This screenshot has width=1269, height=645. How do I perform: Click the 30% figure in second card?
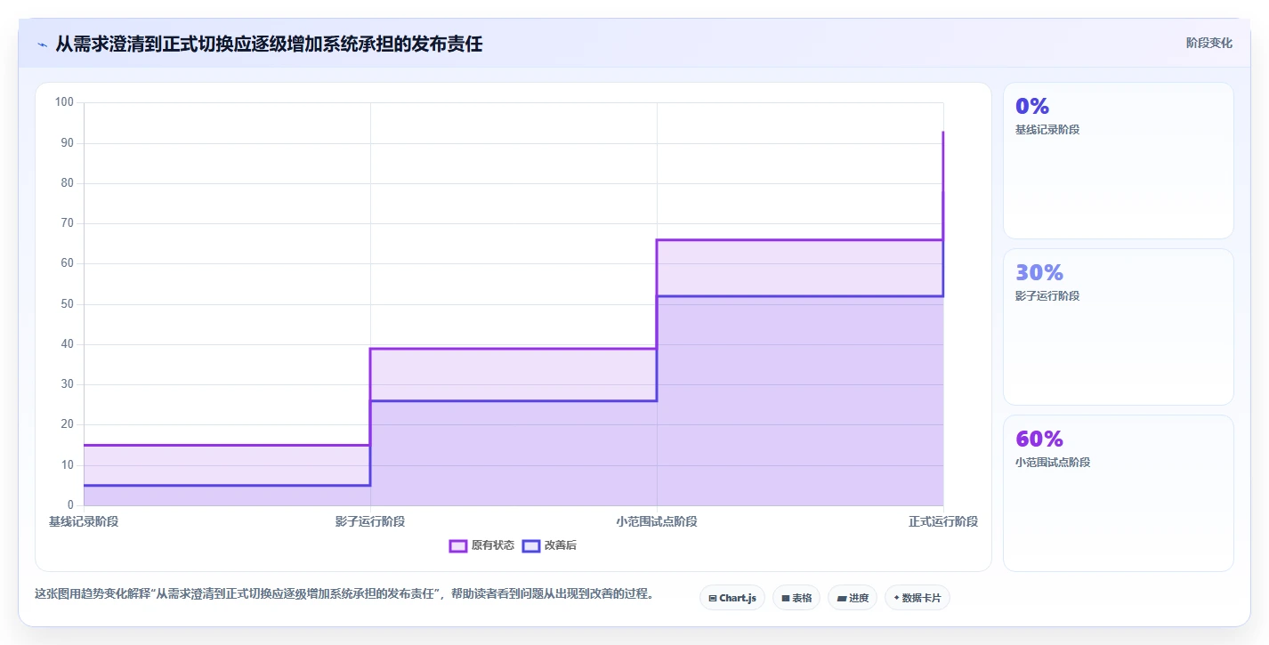1039,272
